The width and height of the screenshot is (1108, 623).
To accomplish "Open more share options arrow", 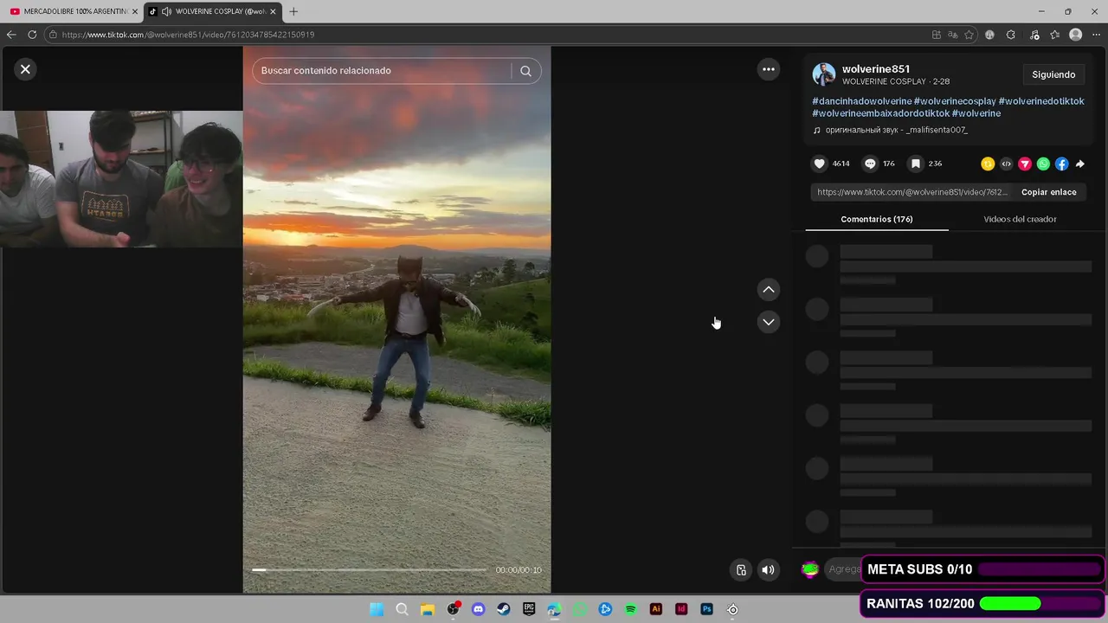I will click(1080, 164).
